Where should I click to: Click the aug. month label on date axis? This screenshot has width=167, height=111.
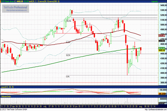click(140, 106)
